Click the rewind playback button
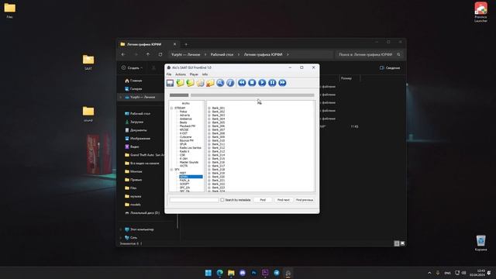The height and width of the screenshot is (279, 496). coord(242,83)
